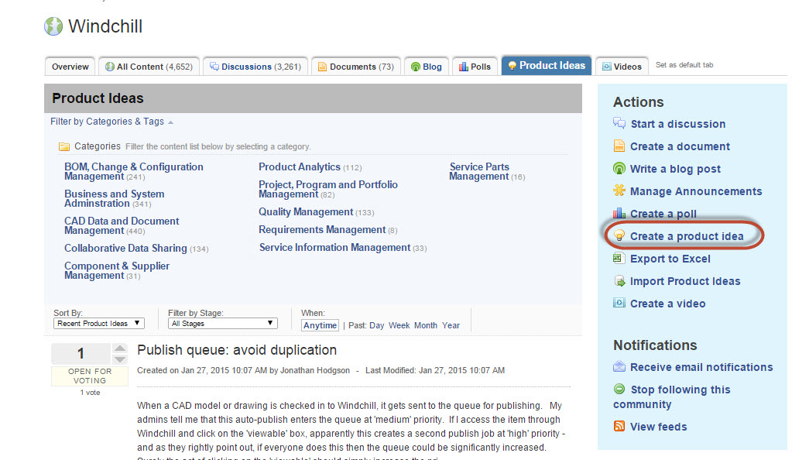809x460 pixels.
Task: Select Component & Supplier Management category
Action: 117,270
